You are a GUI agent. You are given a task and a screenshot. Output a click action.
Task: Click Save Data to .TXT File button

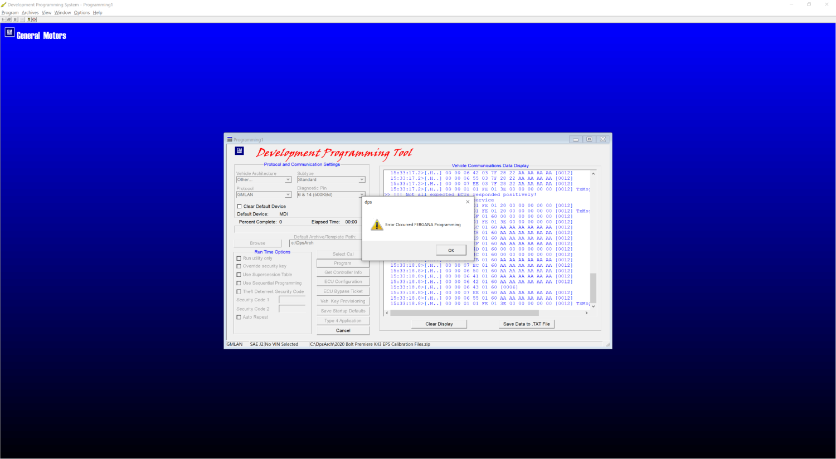pos(526,324)
